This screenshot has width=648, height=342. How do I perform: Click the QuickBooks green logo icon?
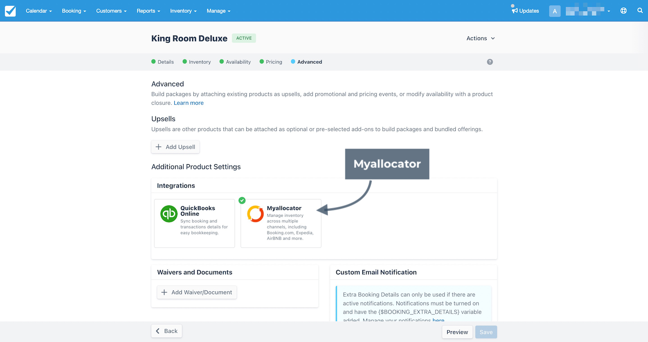pyautogui.click(x=169, y=214)
